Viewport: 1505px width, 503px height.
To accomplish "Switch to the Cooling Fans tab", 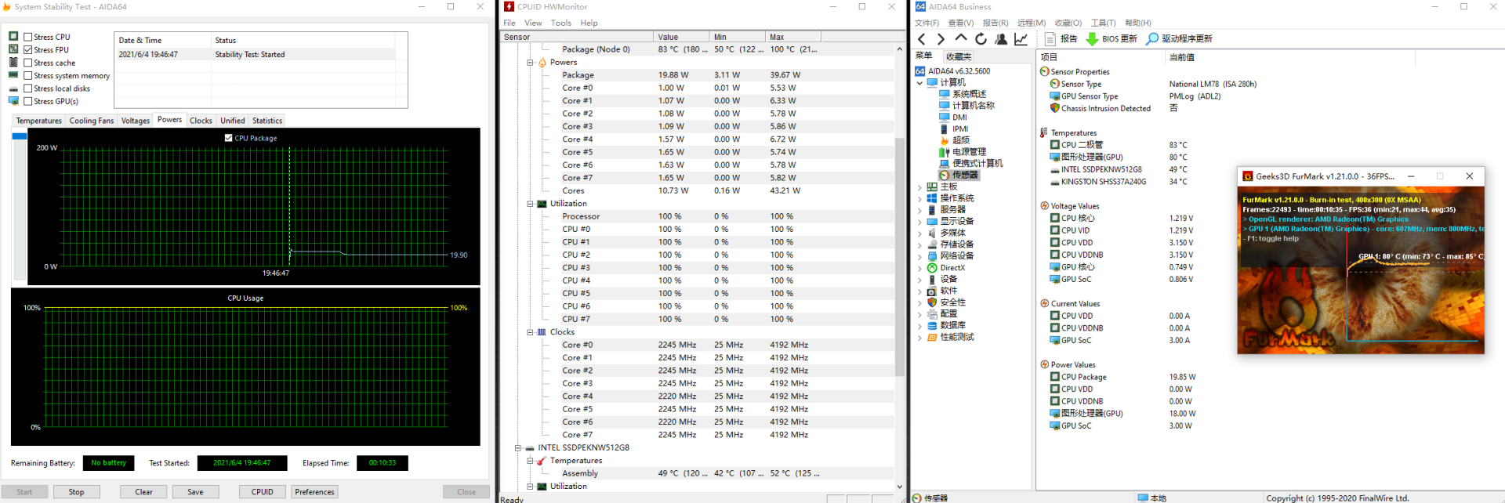I will point(92,121).
